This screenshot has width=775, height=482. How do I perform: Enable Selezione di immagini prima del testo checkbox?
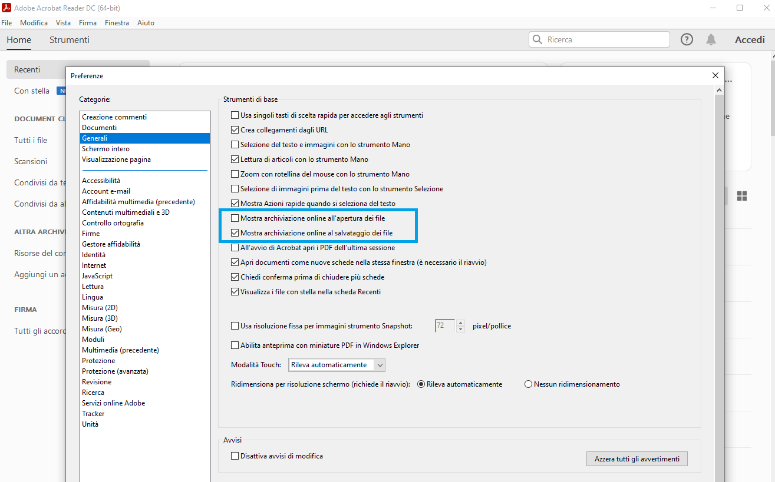(235, 189)
